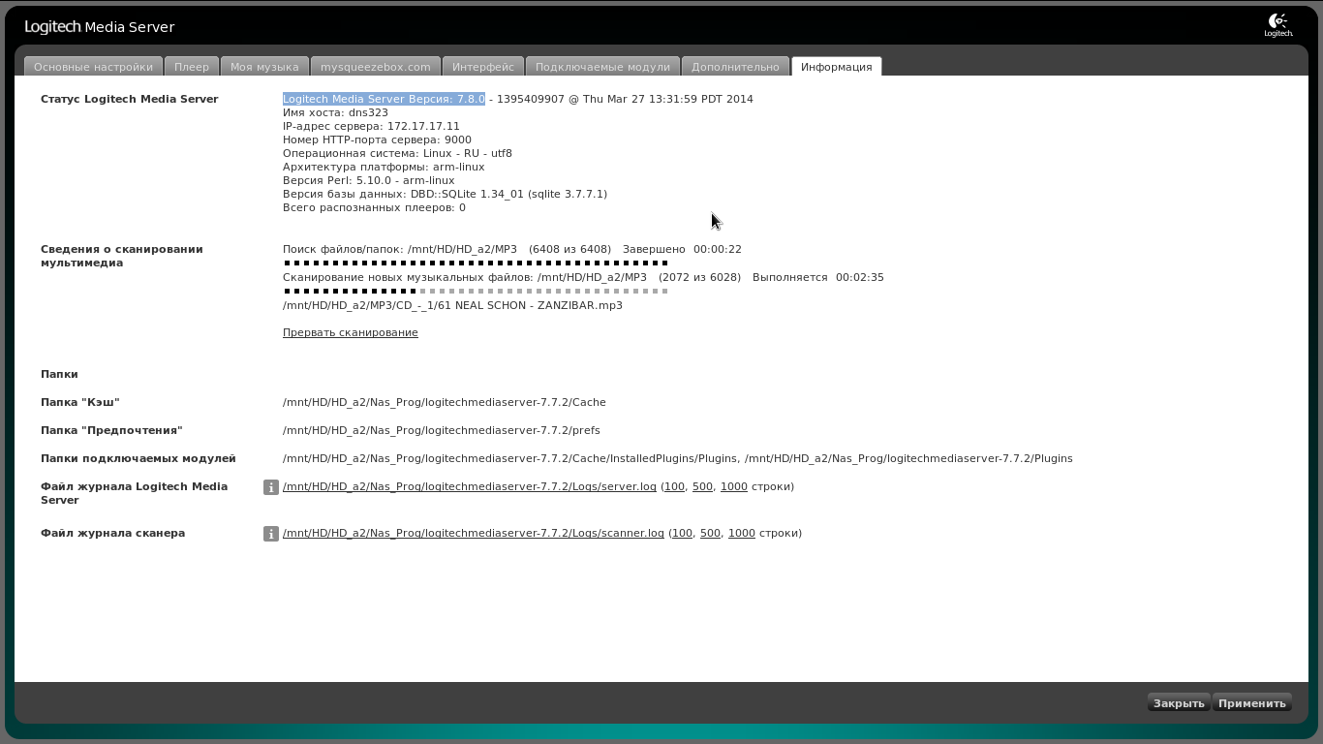
Task: Show last 100 lines of server.log
Action: pyautogui.click(x=674, y=486)
